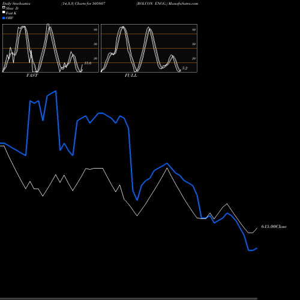Screen dimensions: 300x300
Task: Click the 13.6 value in FAST chart
Action: point(88,63)
